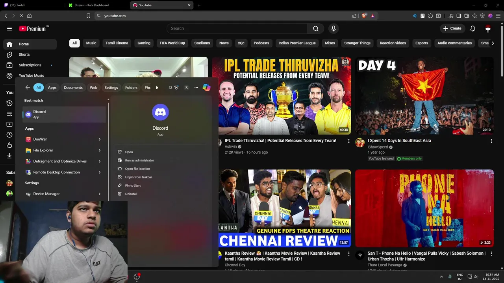Click the browser home button
The width and height of the screenshot is (504, 283).
click(29, 16)
